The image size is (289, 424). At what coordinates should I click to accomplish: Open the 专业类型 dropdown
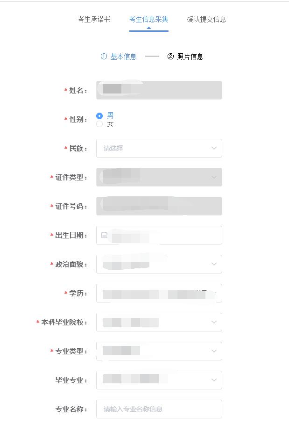point(159,351)
